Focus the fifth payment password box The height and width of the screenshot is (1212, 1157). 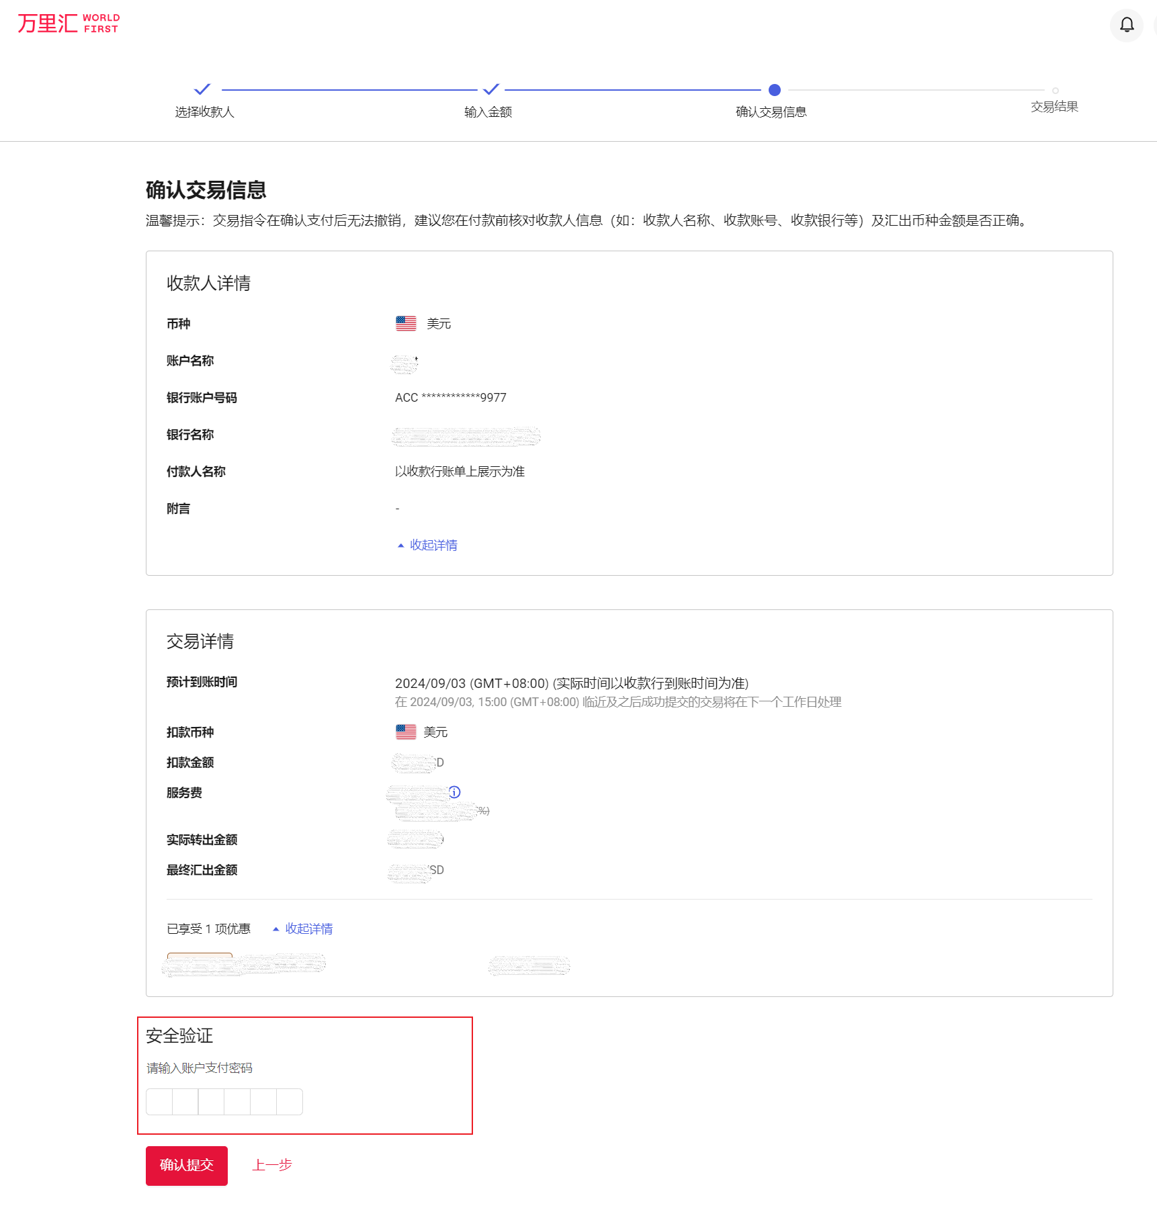[x=263, y=1102]
